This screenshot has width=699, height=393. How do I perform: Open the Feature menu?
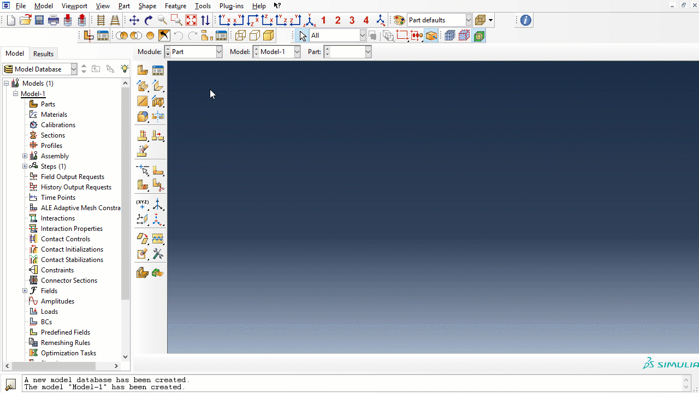click(x=175, y=6)
